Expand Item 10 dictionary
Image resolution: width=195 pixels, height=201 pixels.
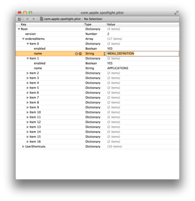pyautogui.click(x=28, y=112)
